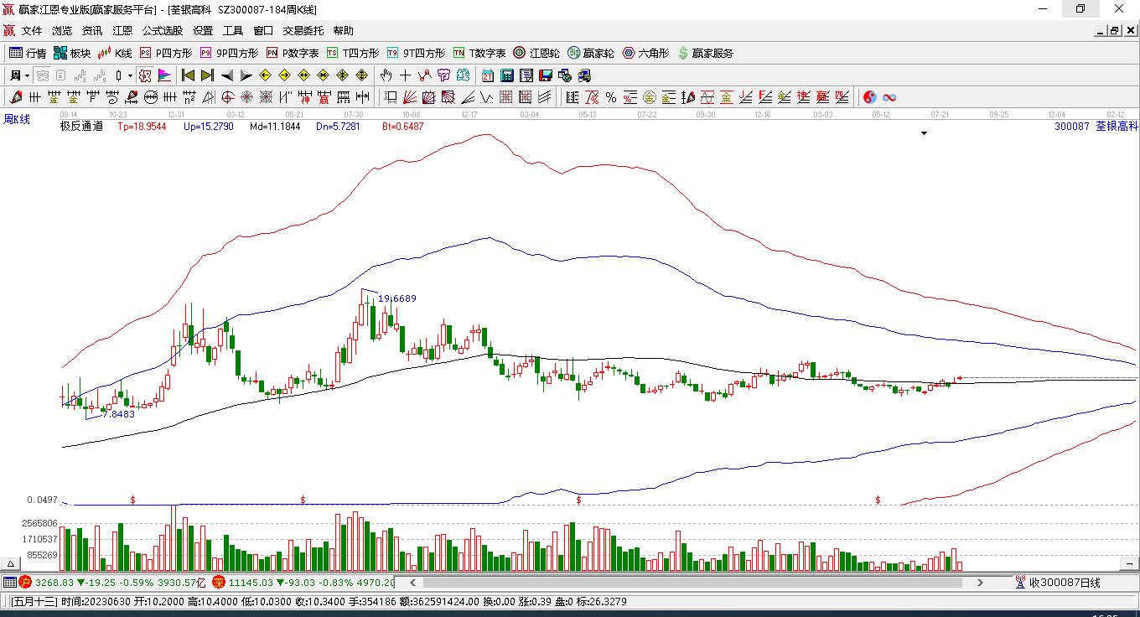The height and width of the screenshot is (617, 1140).
Task: Expand the lower panel with up-arrow button
Action: 12,564
